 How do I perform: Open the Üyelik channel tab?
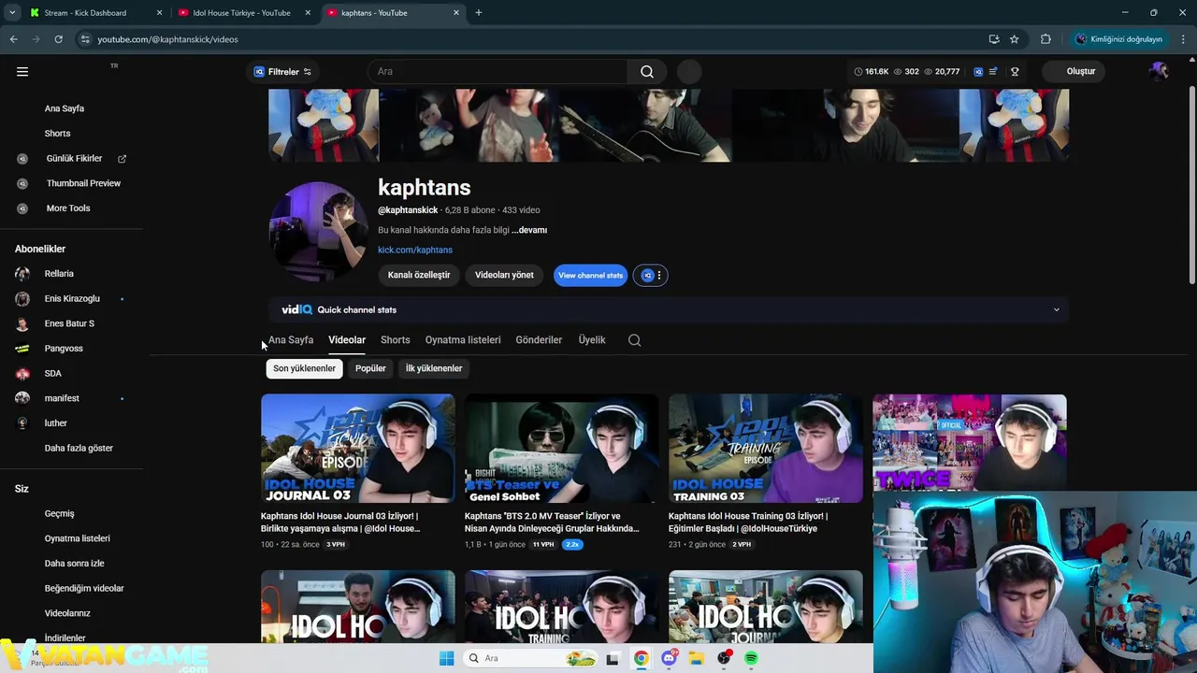tap(592, 340)
